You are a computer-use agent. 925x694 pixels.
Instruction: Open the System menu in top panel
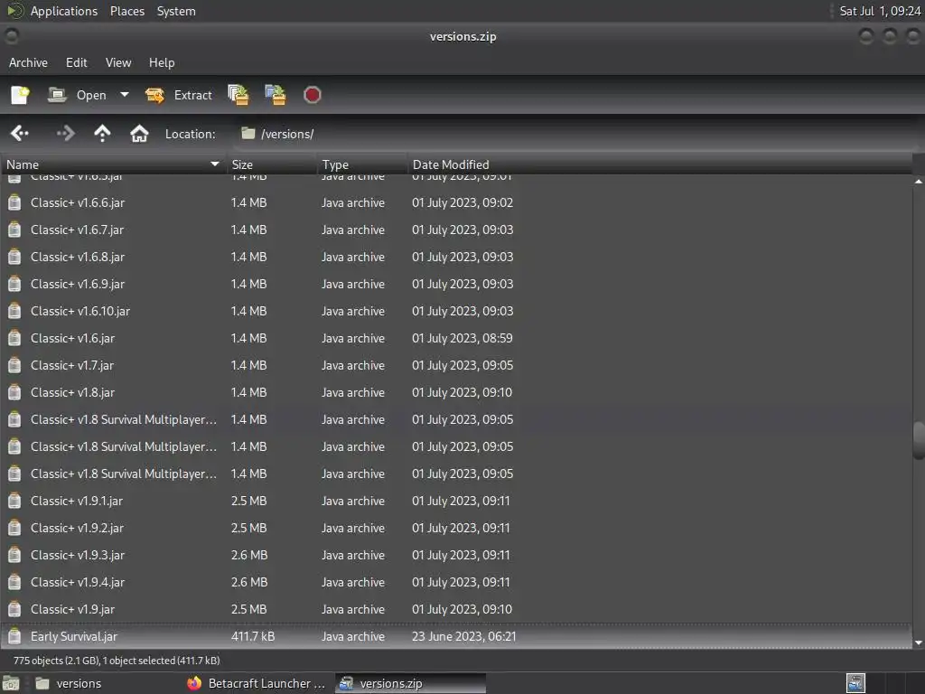coord(176,11)
